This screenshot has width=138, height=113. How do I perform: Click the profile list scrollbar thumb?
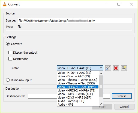101,86
